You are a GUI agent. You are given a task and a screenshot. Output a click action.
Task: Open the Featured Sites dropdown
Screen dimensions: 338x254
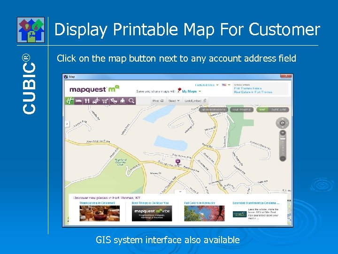207,85
